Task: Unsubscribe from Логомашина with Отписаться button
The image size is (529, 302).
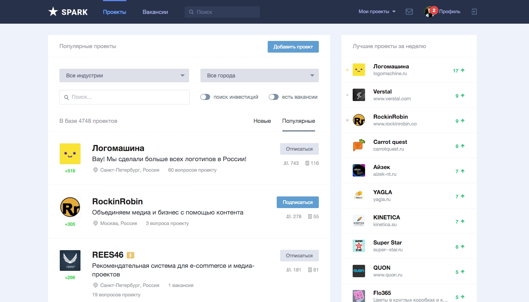Action: click(x=299, y=149)
